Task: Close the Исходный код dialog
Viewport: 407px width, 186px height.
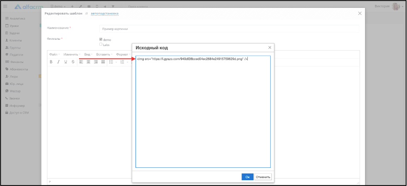Action: coord(270,48)
